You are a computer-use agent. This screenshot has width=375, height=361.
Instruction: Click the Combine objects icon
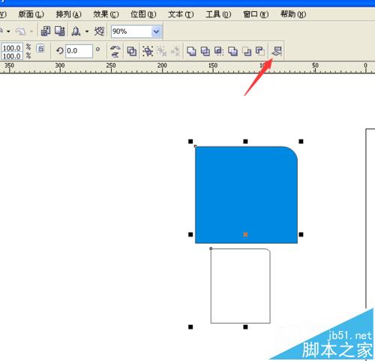point(132,51)
